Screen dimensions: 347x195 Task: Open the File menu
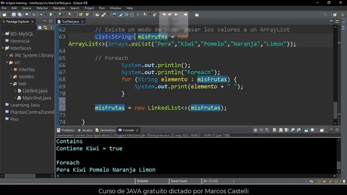click(x=4, y=8)
